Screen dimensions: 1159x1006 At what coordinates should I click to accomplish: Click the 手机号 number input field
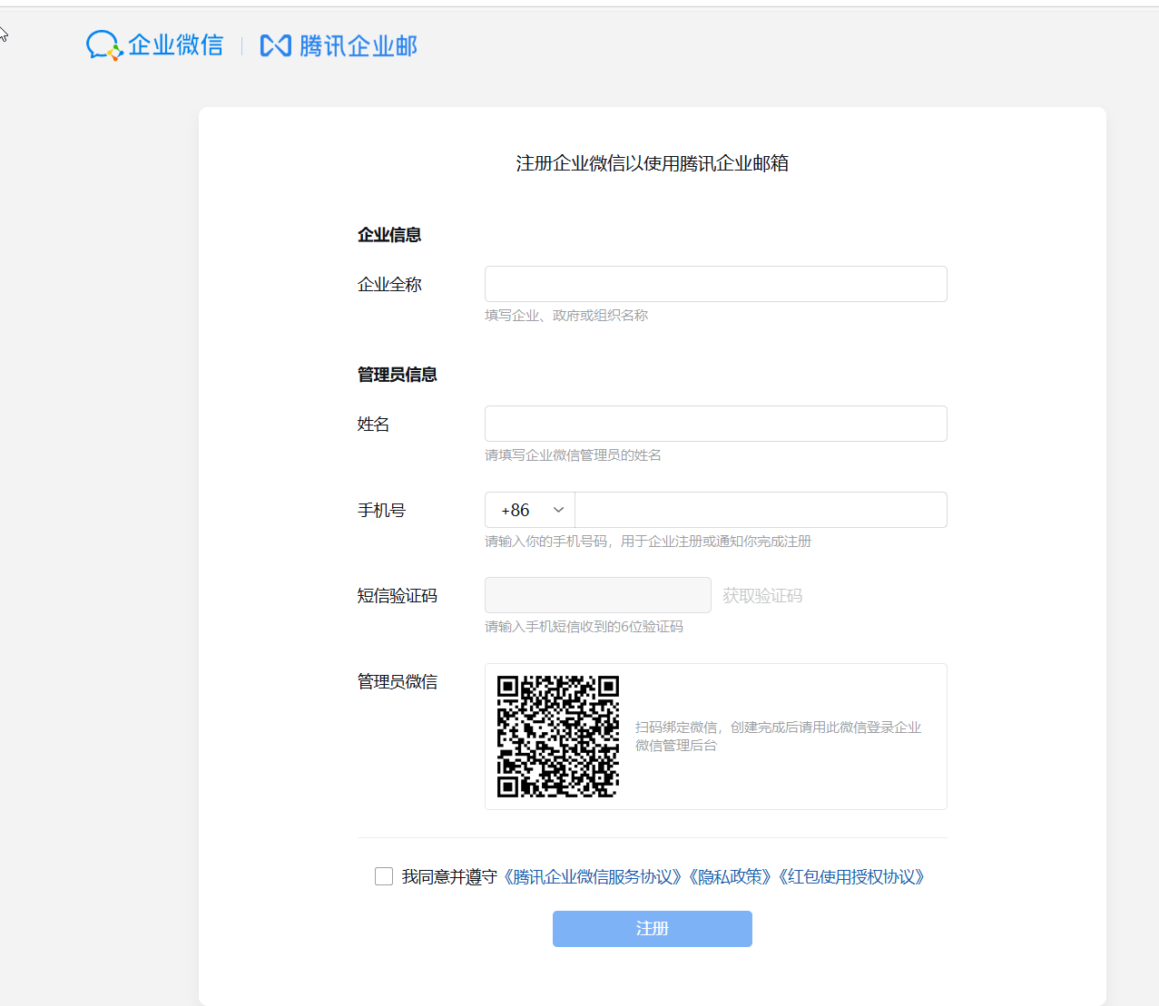(x=761, y=510)
